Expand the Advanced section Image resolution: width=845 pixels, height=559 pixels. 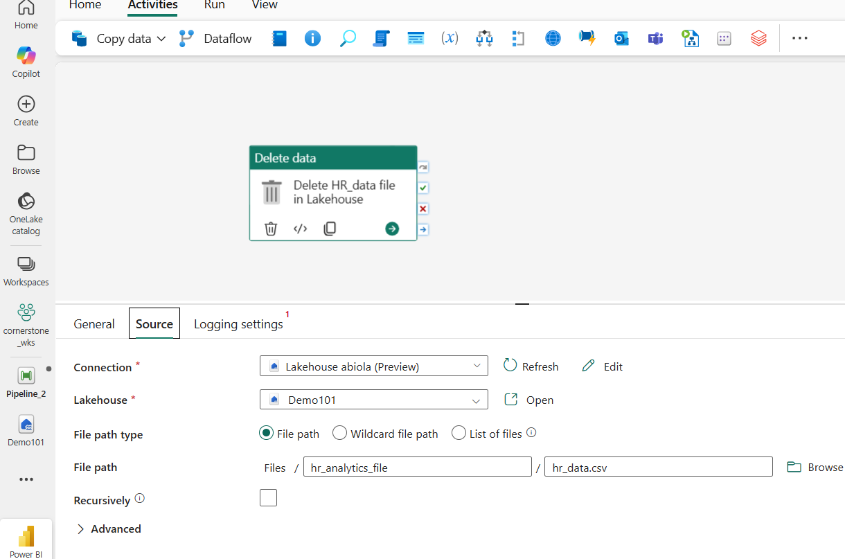(x=108, y=529)
